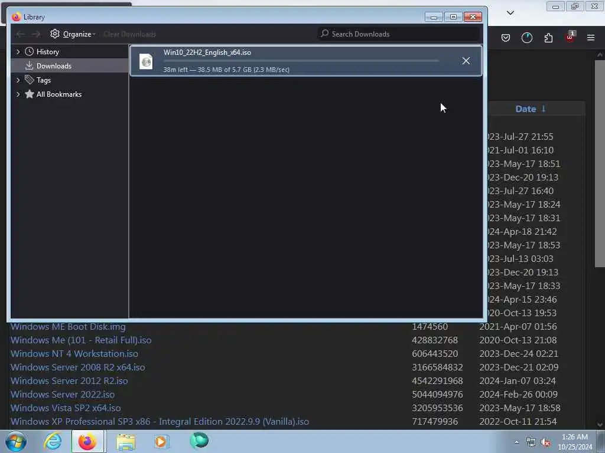The height and width of the screenshot is (453, 605).
Task: Open Windows XP Professional SP3 x86 iso link
Action: pos(160,421)
